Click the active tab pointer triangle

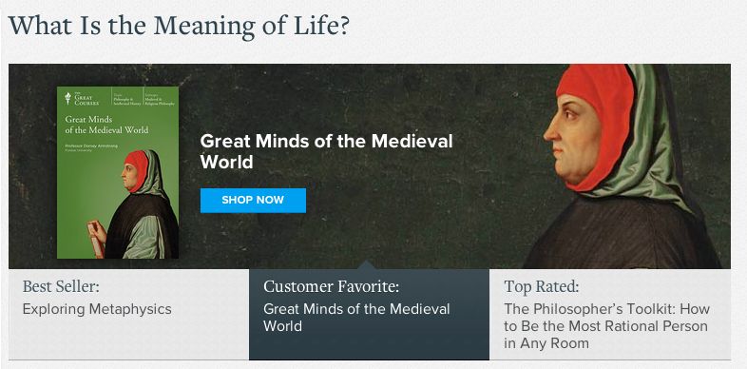click(x=366, y=265)
